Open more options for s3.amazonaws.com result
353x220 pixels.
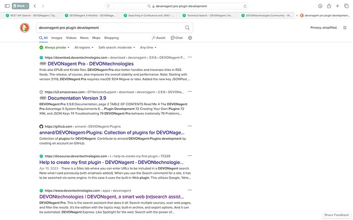[x=190, y=92]
